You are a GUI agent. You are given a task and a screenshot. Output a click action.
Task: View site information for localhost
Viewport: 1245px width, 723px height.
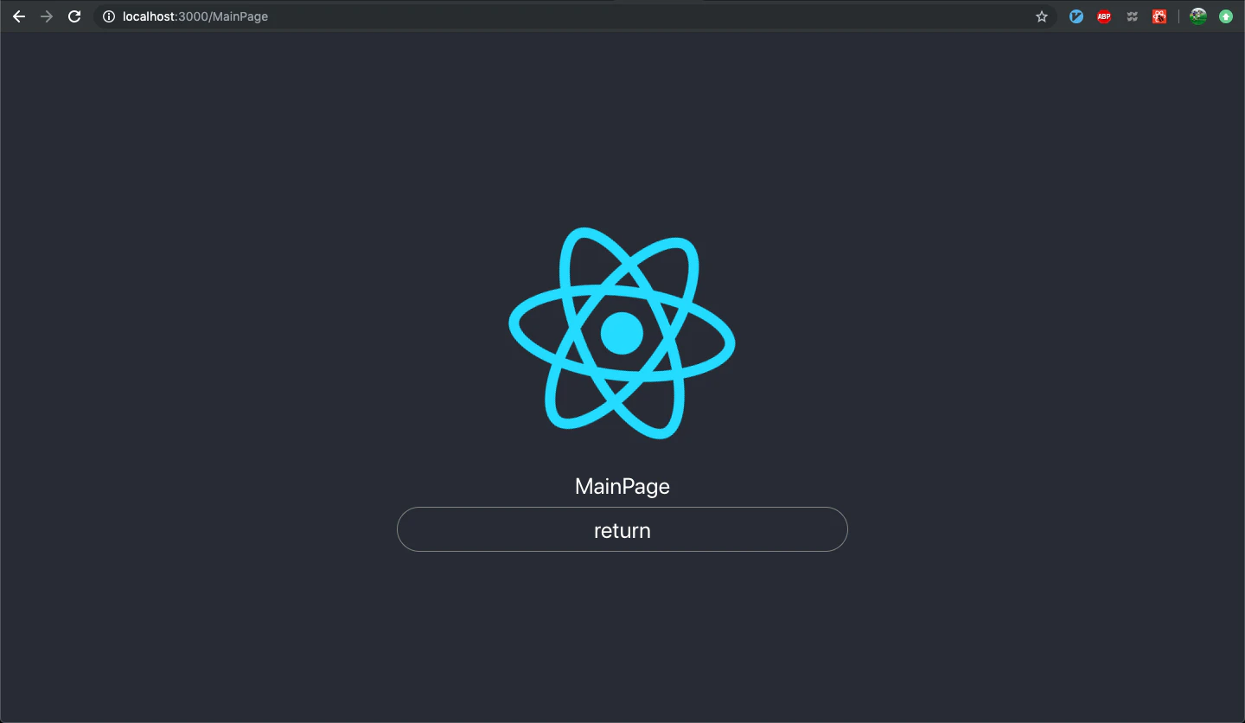(109, 16)
